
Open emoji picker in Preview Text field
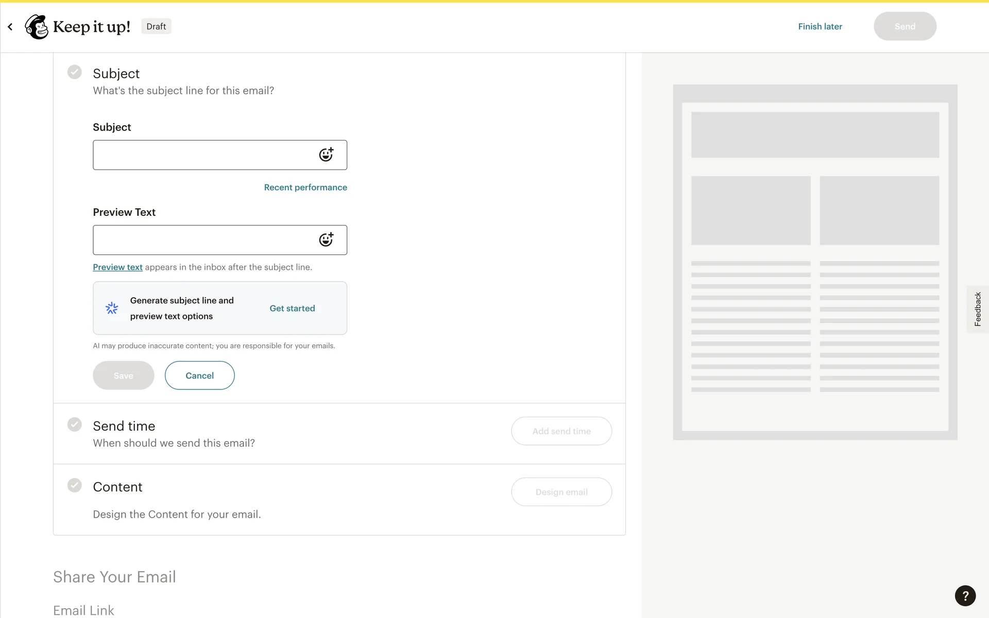(x=326, y=239)
